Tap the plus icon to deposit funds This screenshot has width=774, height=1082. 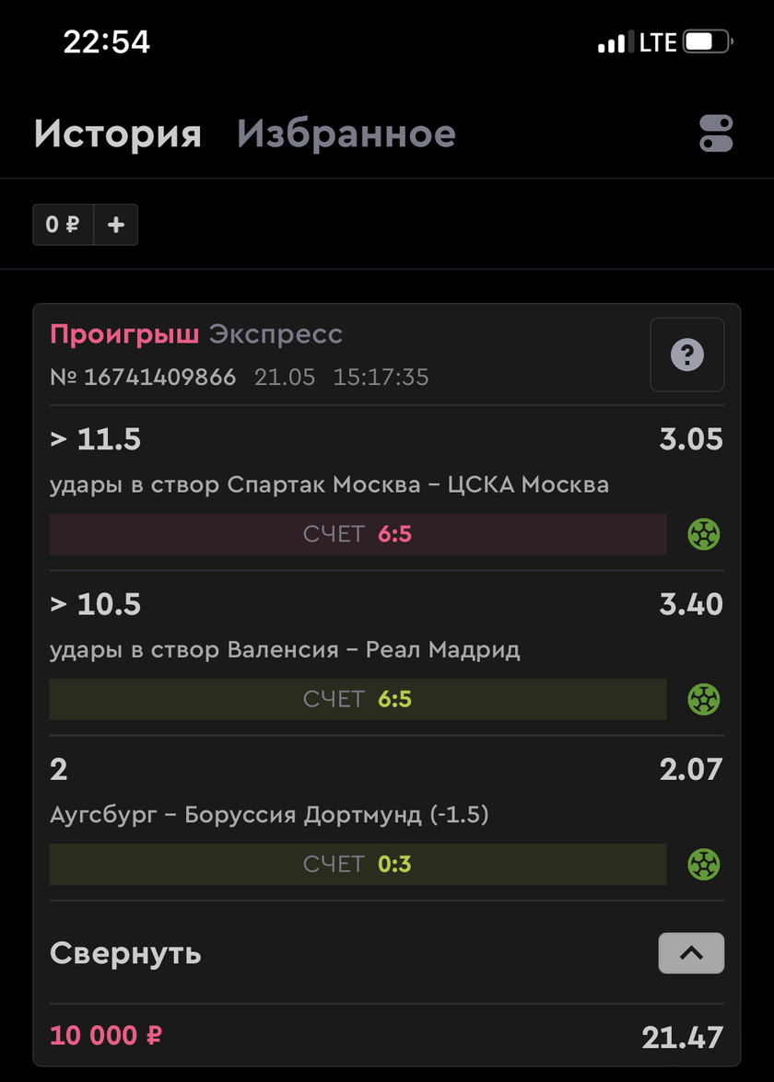tap(116, 225)
